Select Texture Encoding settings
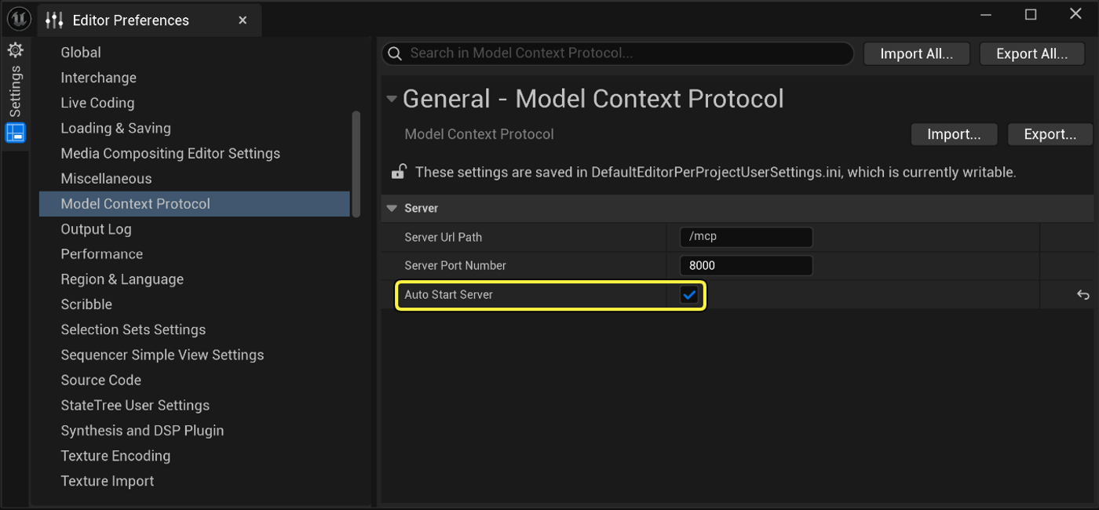 click(x=115, y=456)
